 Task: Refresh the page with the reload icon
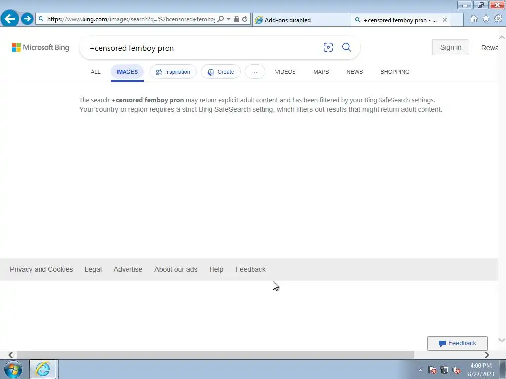pyautogui.click(x=245, y=19)
